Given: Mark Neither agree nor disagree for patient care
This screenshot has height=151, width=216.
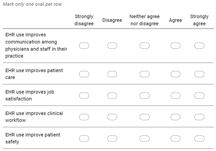Looking at the screenshot, I should [144, 74].
